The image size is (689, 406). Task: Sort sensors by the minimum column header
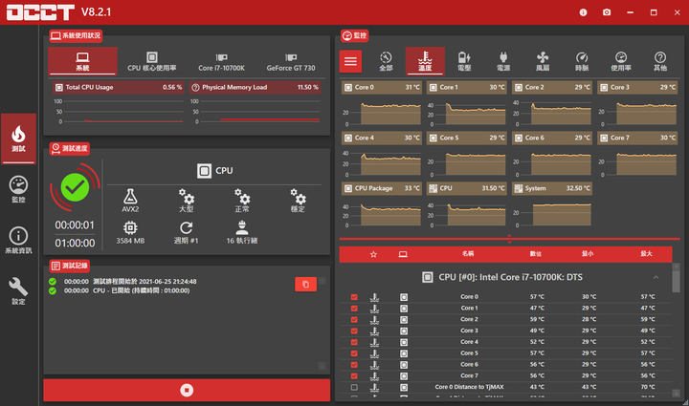588,254
